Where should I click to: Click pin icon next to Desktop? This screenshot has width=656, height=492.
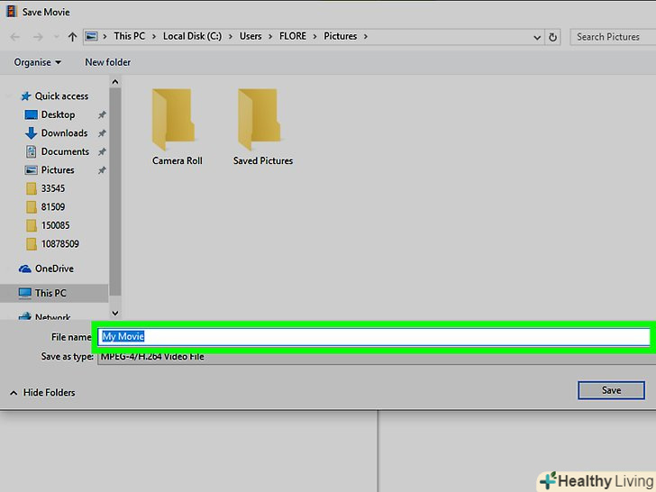[102, 114]
